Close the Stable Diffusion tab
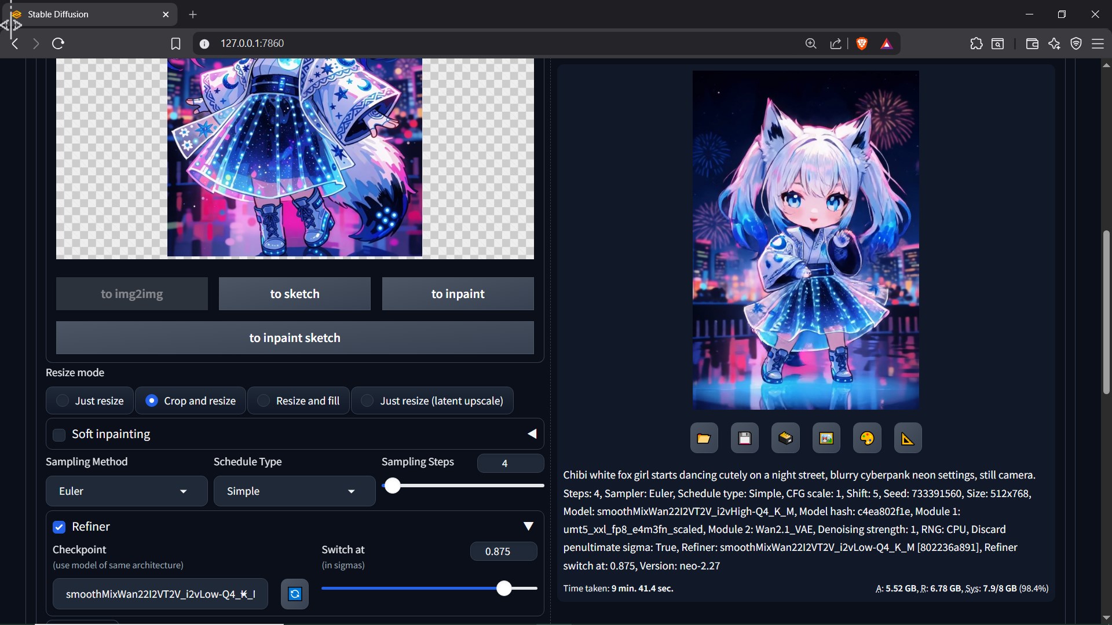The image size is (1112, 625). tap(166, 14)
